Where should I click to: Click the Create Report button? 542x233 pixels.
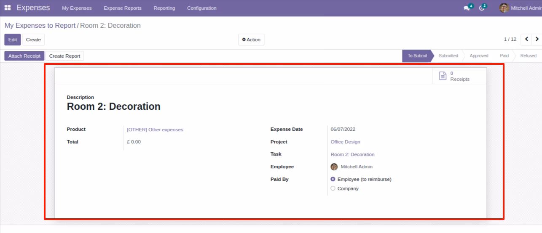pyautogui.click(x=64, y=56)
